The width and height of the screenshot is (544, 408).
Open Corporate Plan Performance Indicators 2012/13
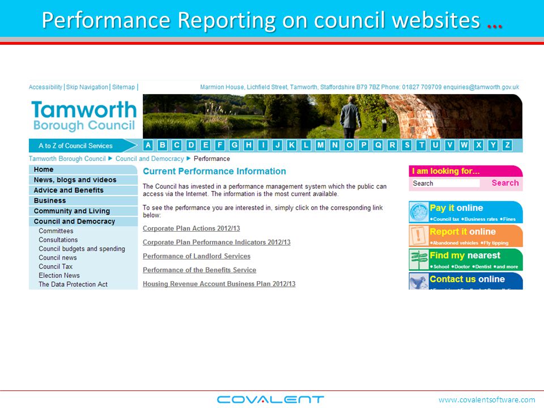(216, 242)
